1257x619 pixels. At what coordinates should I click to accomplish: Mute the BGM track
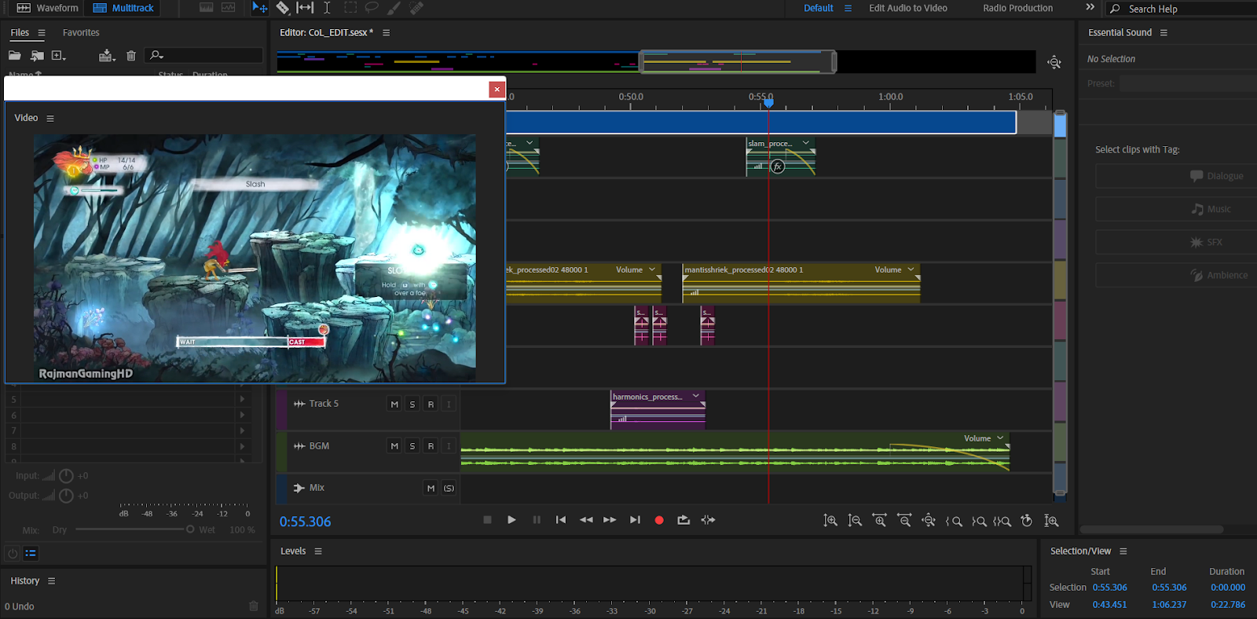394,446
